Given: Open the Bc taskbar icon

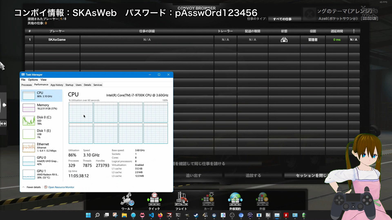Looking at the screenshot, I should 268,215.
